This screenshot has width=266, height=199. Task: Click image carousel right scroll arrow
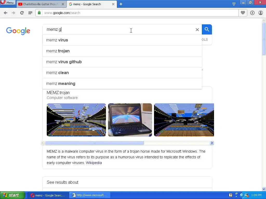click(212, 143)
